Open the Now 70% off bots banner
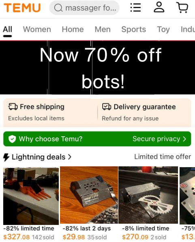The height and width of the screenshot is (242, 195). coord(97,68)
